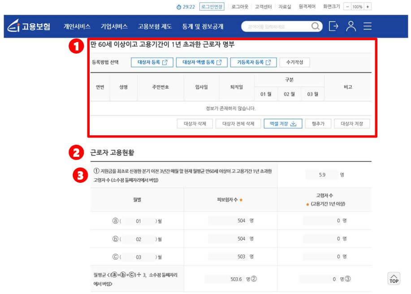Click the 고용보험 logo
The height and width of the screenshot is (294, 411).
click(x=29, y=26)
